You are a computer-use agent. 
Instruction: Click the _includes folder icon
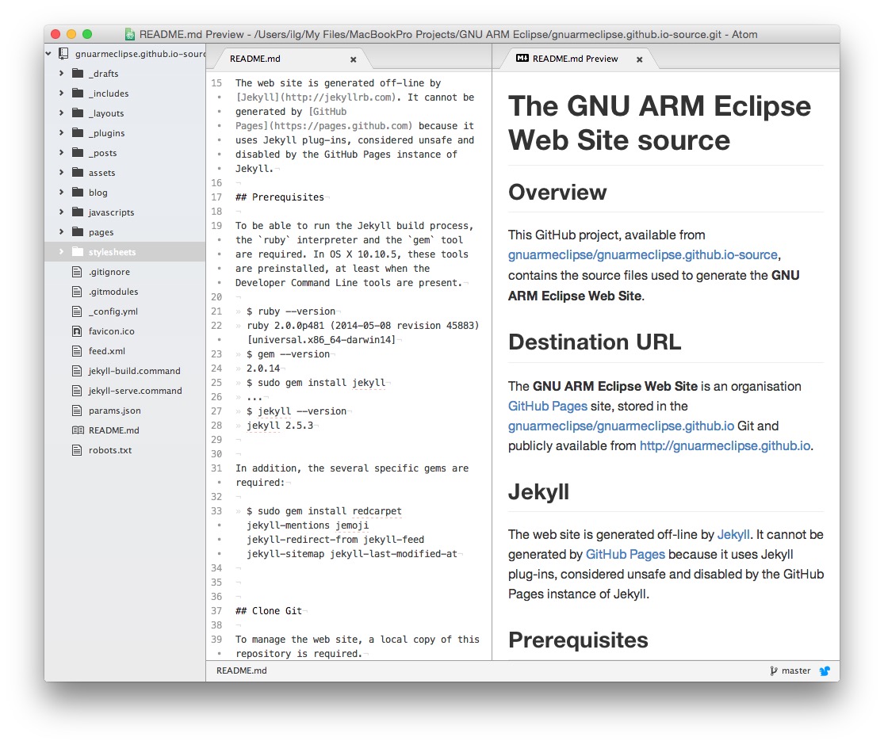78,93
